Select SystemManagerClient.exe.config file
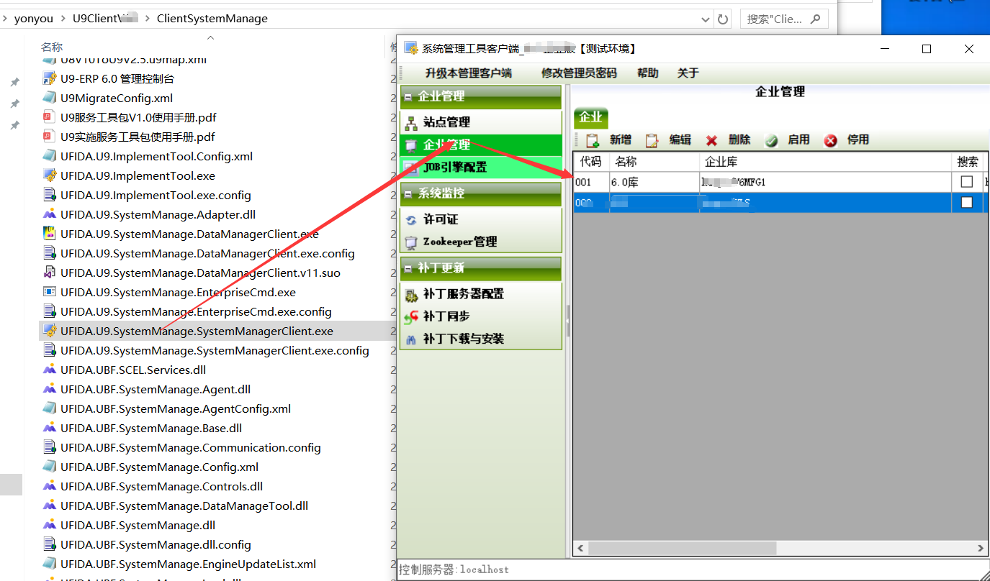Screen dimensions: 990x581 click(215, 350)
